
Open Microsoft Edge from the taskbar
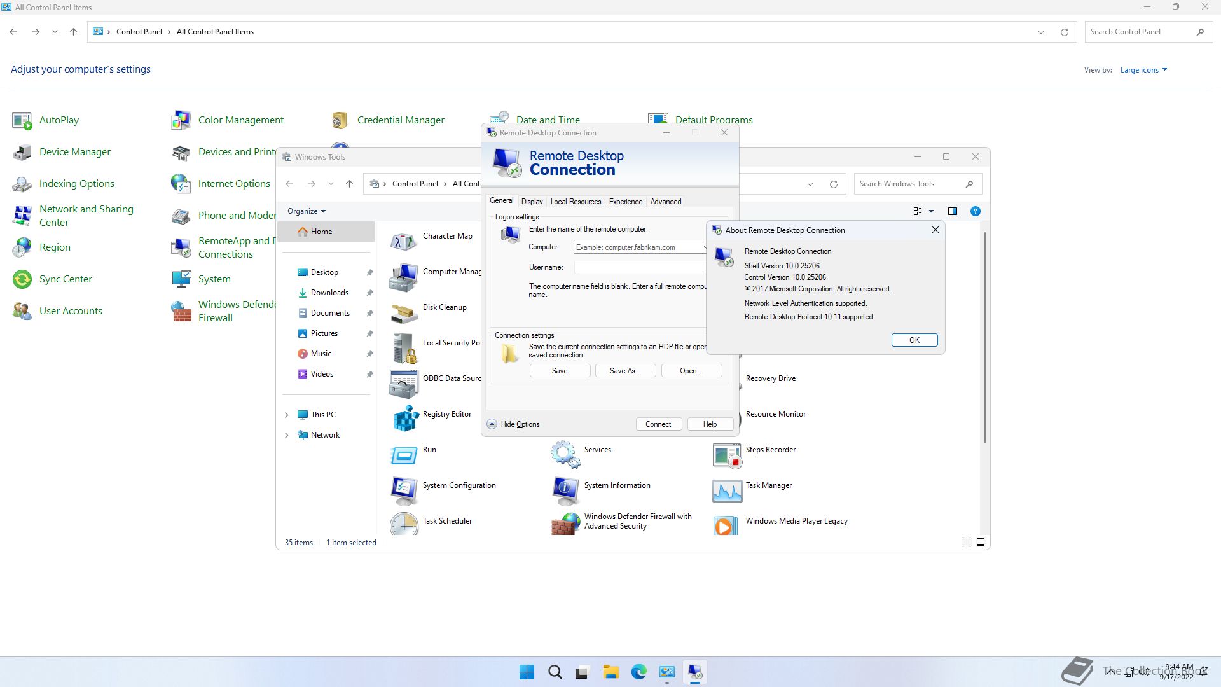click(x=639, y=672)
